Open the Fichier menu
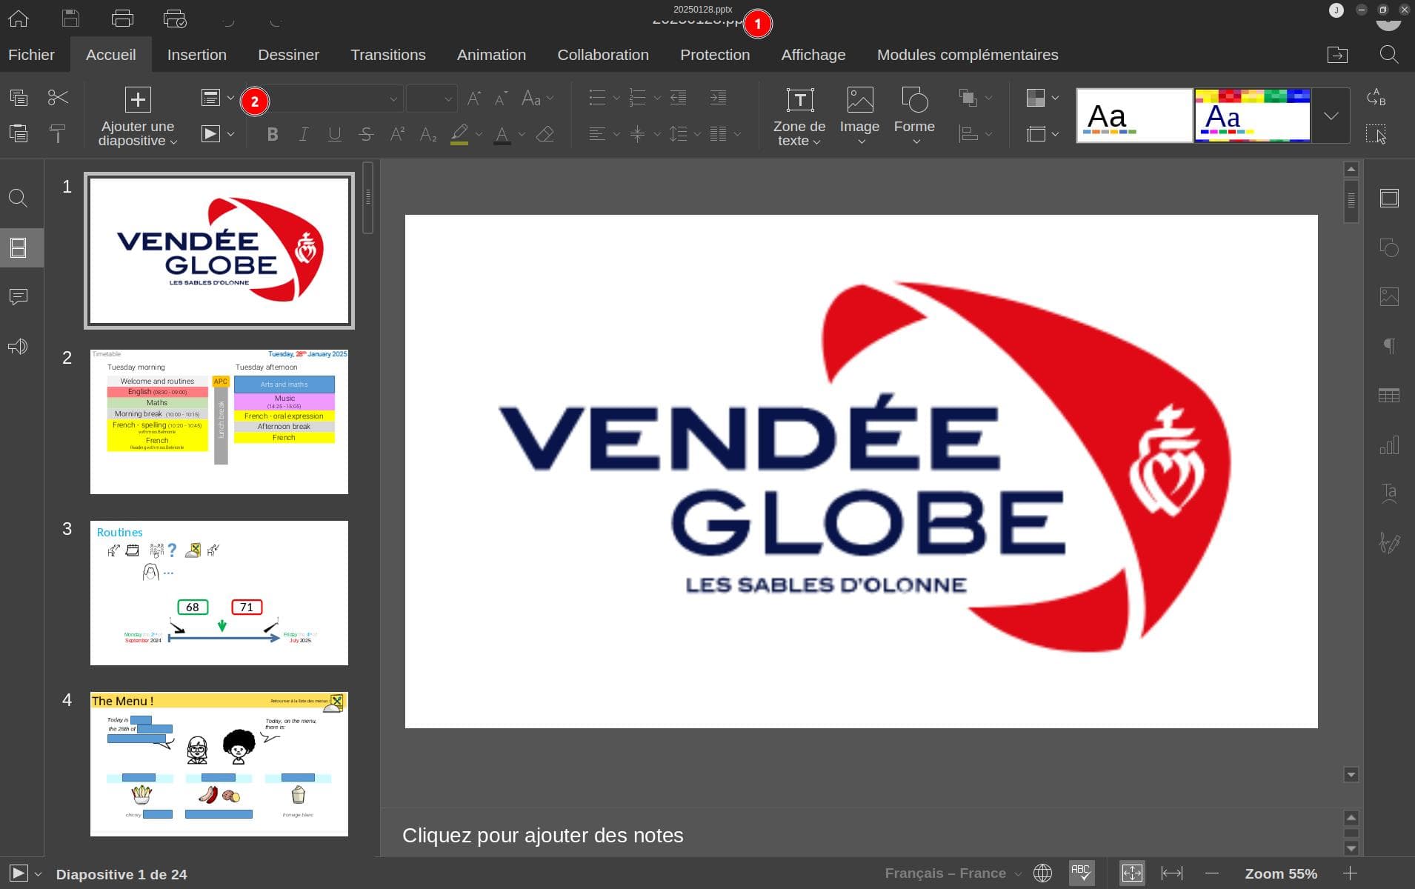1415x889 pixels. pos(31,55)
